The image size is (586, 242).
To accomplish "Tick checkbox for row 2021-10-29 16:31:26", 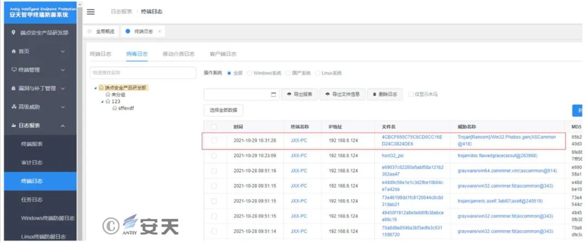I will [214, 141].
